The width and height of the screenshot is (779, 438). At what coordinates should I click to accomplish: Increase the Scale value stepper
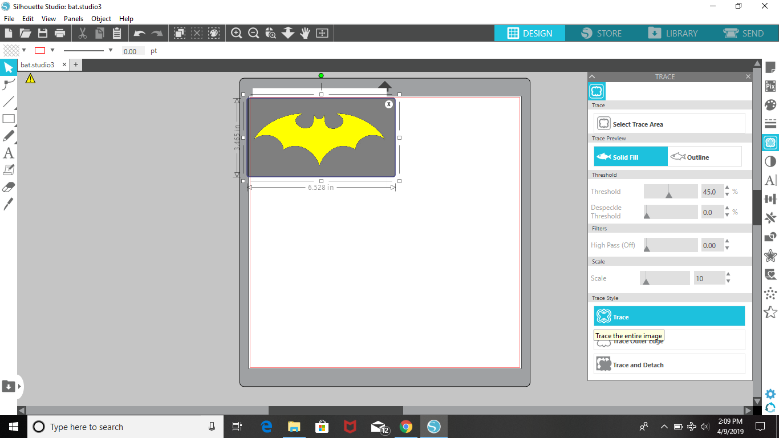click(x=728, y=275)
